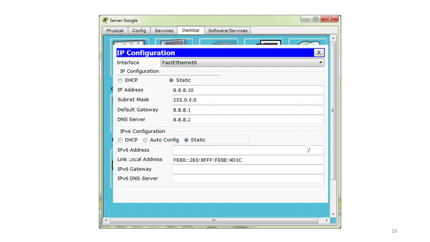
Task: Open the Services tab
Action: pos(164,31)
